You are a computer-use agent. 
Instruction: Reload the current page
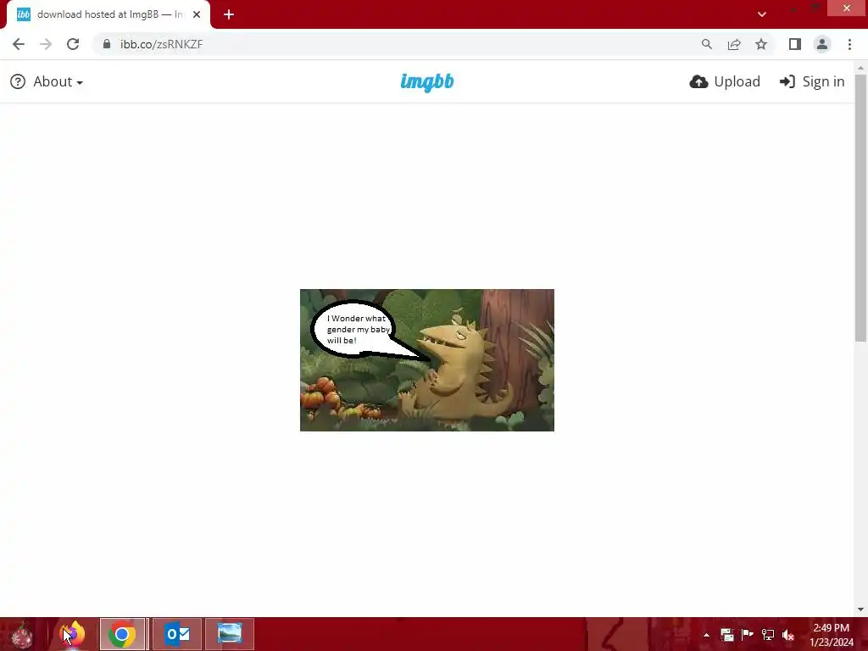point(73,44)
